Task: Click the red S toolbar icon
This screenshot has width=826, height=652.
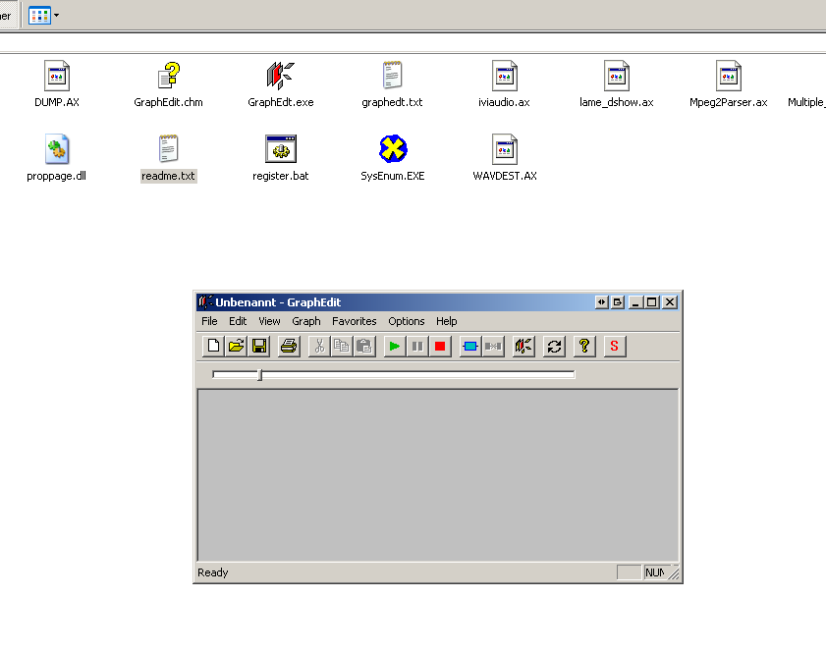Action: tap(615, 346)
